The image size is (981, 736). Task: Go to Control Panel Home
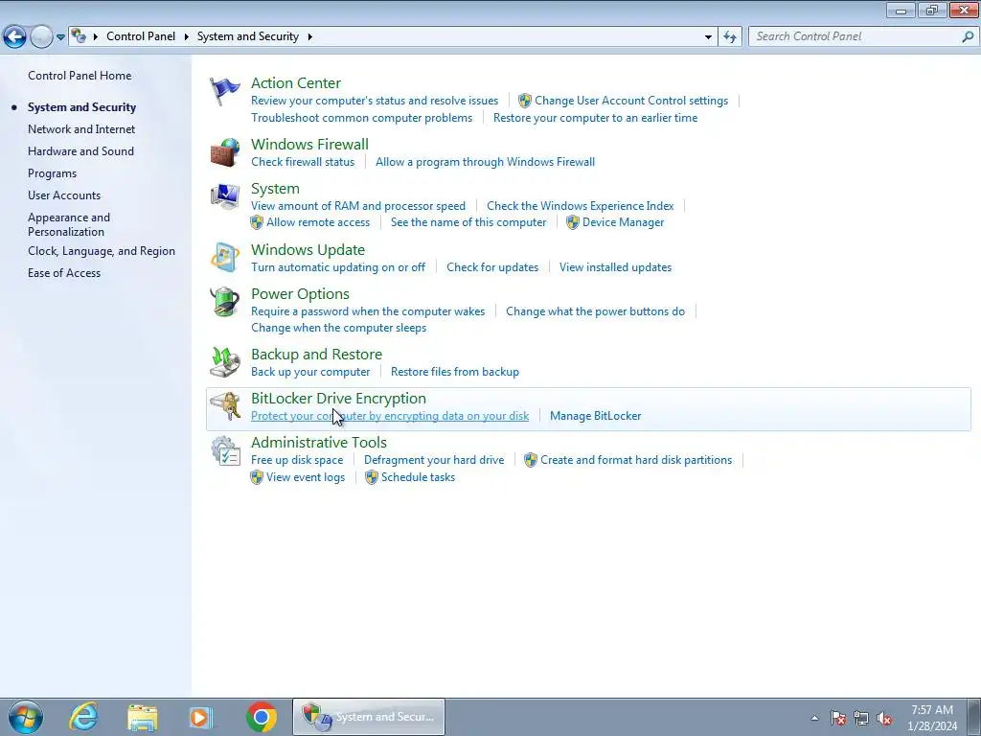80,76
